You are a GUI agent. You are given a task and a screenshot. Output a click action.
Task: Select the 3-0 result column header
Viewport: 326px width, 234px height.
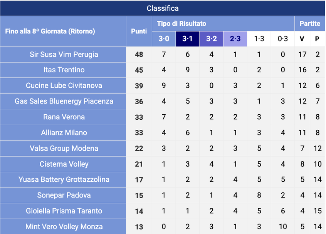(x=164, y=39)
